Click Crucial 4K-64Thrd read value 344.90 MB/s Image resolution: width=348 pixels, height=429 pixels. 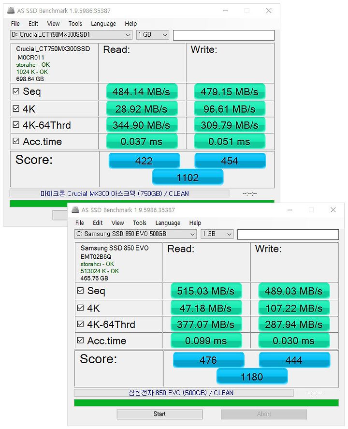click(142, 125)
